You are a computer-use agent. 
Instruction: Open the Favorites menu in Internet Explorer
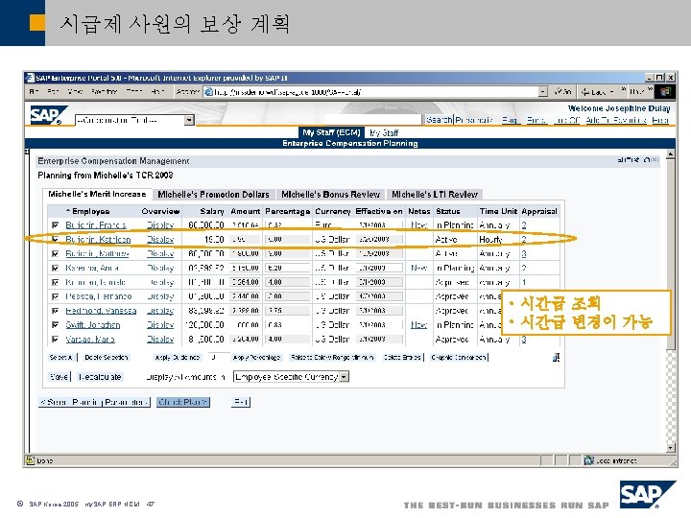tap(104, 92)
